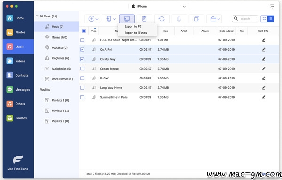Click the refresh icon in toolbar
Image resolution: width=282 pixels, height=180 pixels.
click(162, 19)
